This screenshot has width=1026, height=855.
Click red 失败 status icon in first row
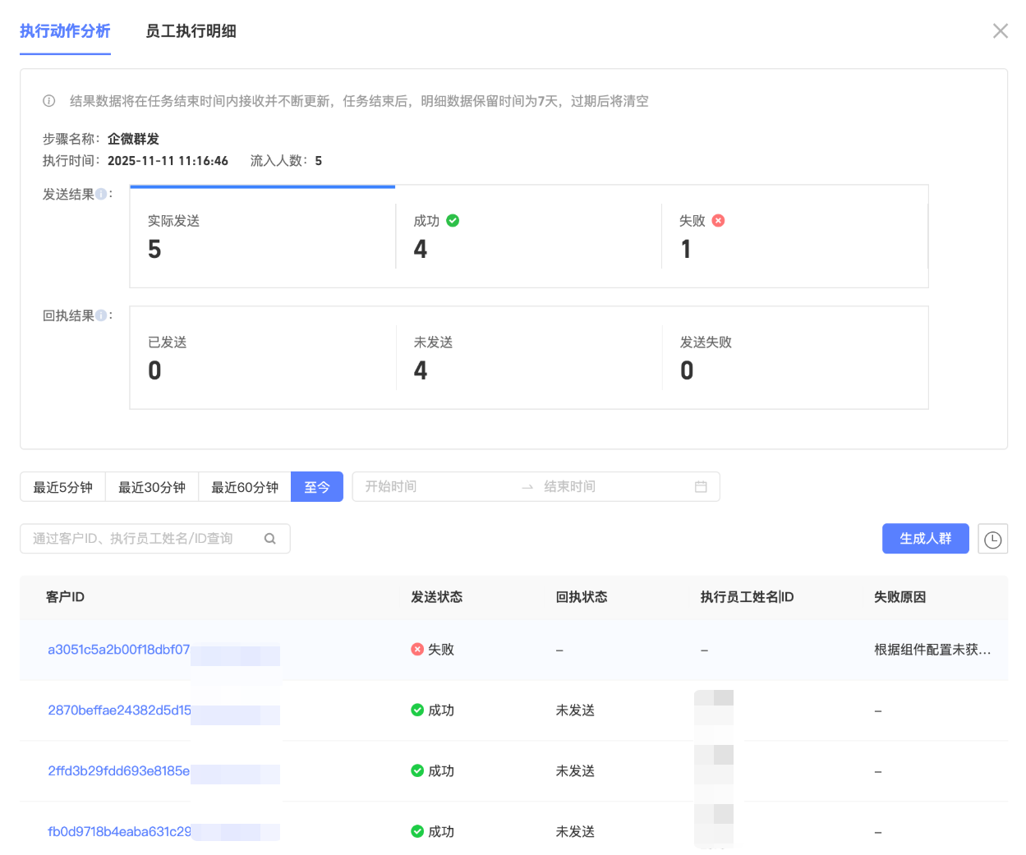pyautogui.click(x=417, y=650)
